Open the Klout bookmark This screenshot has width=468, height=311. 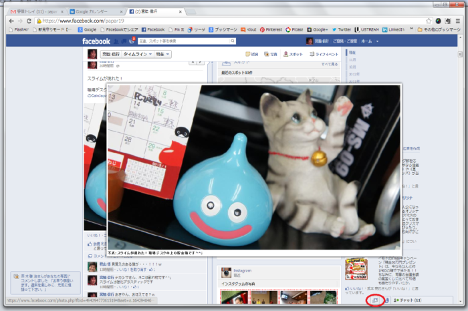(249, 29)
